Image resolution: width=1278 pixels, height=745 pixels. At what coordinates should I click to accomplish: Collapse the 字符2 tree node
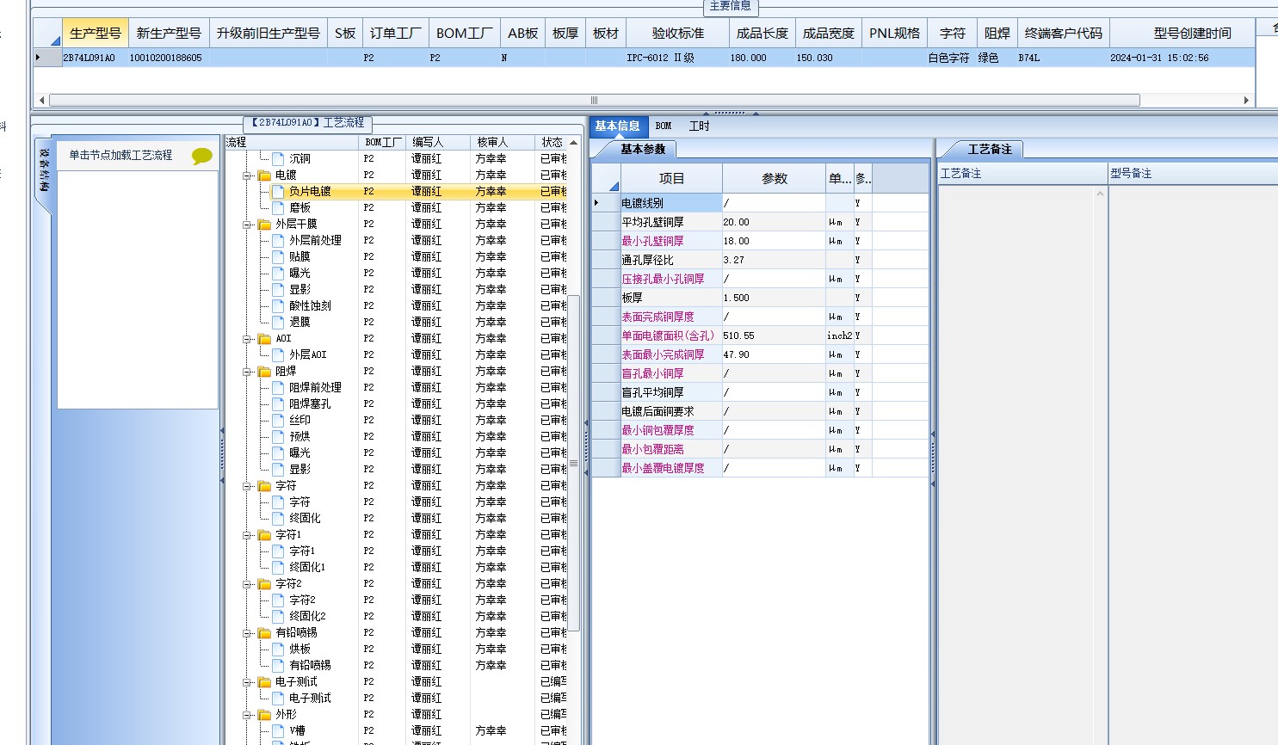pos(247,584)
